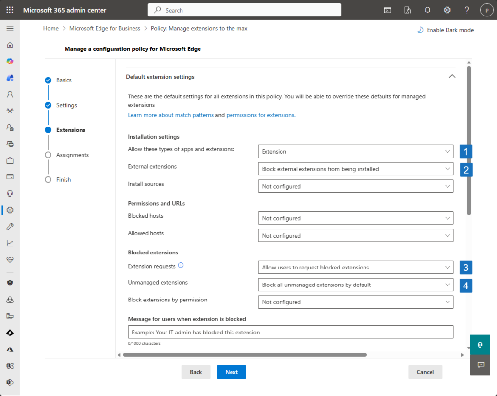Collapse the Default extension settings section
The height and width of the screenshot is (396, 497).
[x=452, y=77]
